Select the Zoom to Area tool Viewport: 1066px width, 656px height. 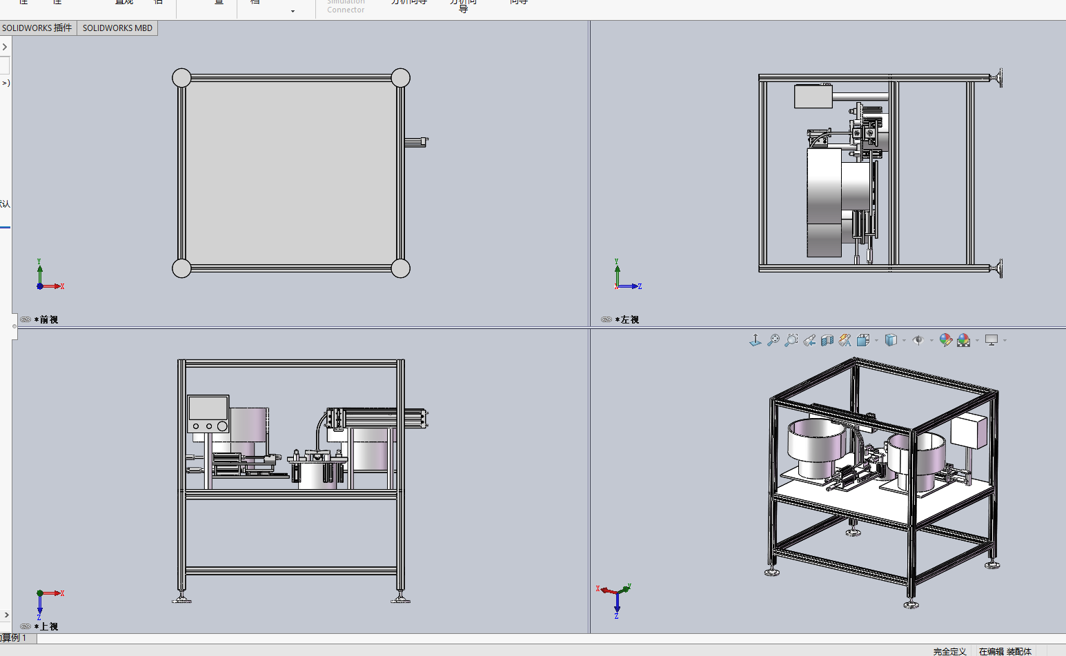click(x=791, y=340)
